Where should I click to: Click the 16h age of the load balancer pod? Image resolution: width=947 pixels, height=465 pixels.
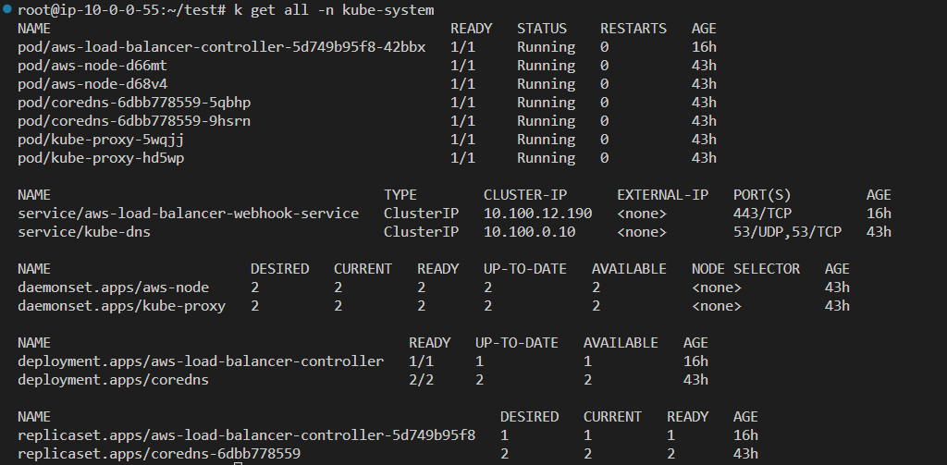point(704,47)
